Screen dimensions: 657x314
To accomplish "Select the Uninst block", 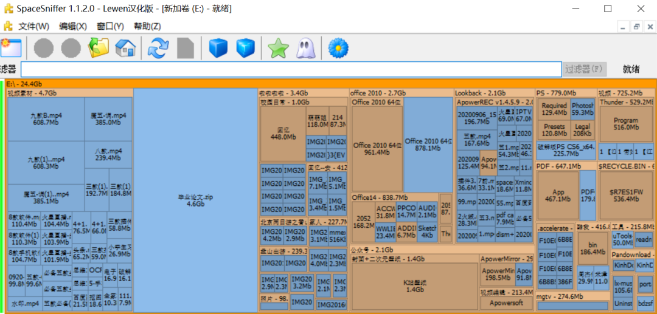I will click(x=623, y=303).
